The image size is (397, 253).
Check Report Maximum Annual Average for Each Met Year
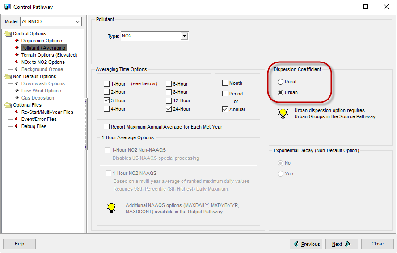click(x=106, y=126)
